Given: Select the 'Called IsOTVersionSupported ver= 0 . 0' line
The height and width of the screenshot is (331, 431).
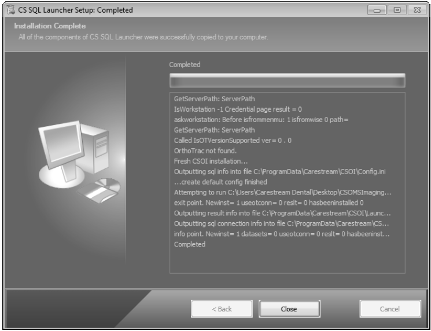Looking at the screenshot, I should [233, 141].
